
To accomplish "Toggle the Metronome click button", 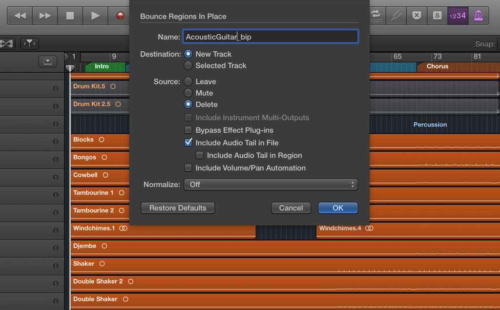I will 479,16.
